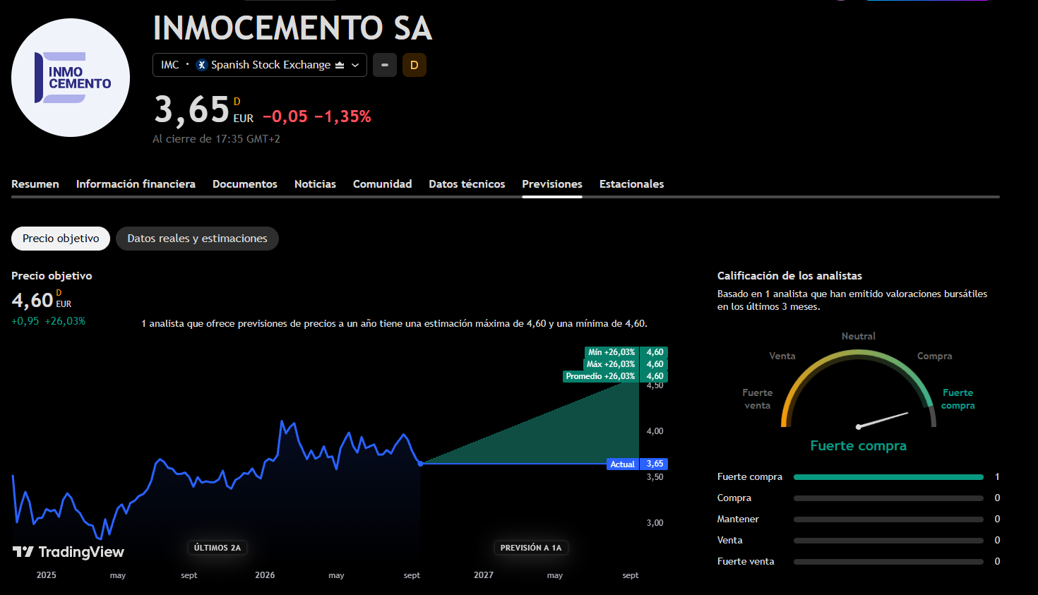Viewport: 1038px width, 595px height.
Task: Click the green Fuerte compra rating bar
Action: tap(888, 477)
